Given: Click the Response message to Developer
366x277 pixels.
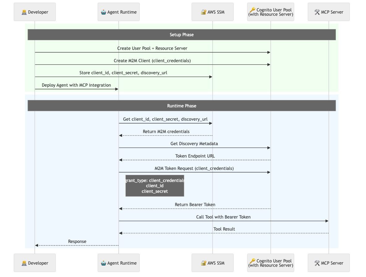Looking at the screenshot, I should pyautogui.click(x=77, y=241).
